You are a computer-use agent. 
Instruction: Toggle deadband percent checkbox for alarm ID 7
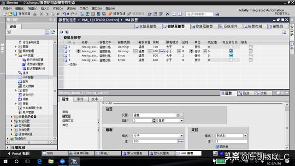coord(231,55)
